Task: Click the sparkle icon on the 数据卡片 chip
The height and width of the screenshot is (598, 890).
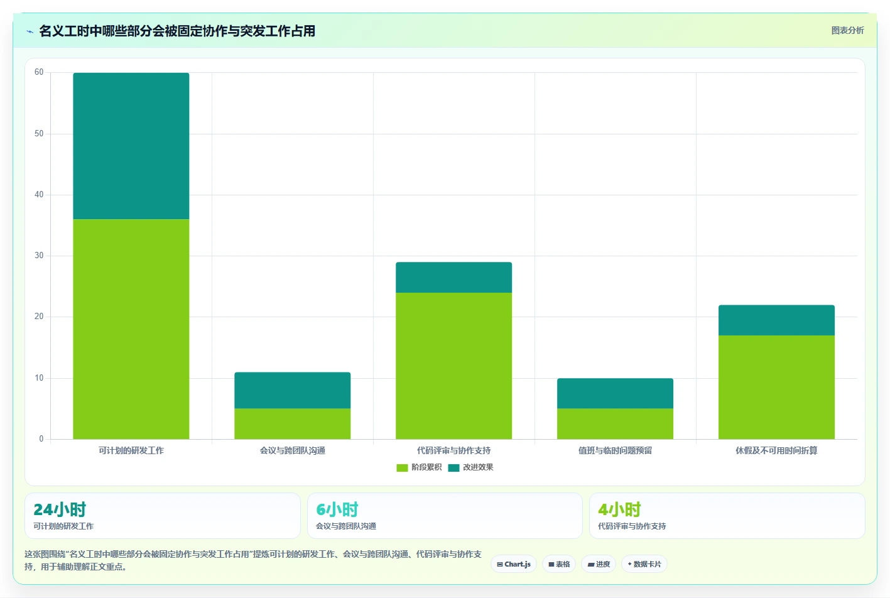Action: click(629, 564)
